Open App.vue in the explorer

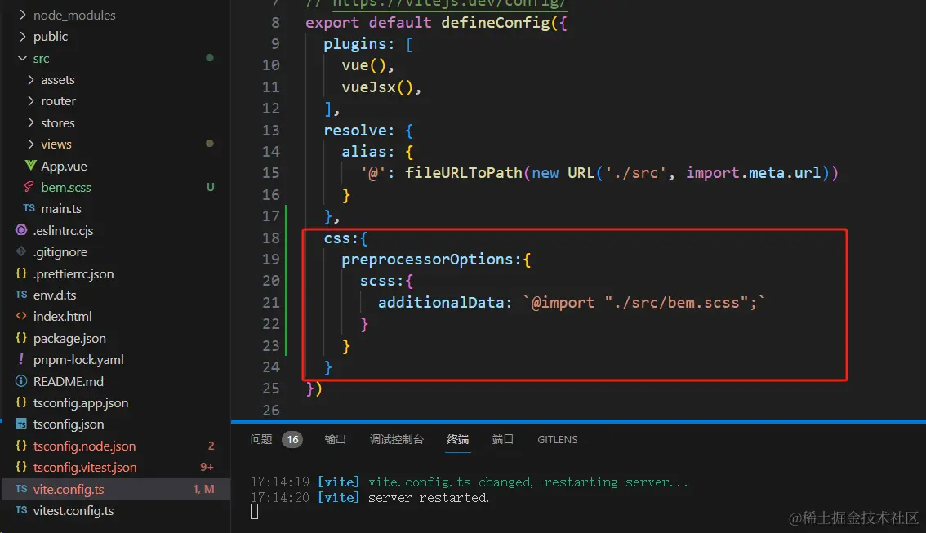pyautogui.click(x=64, y=166)
